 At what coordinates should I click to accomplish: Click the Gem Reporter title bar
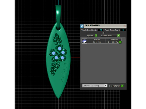click(x=103, y=26)
